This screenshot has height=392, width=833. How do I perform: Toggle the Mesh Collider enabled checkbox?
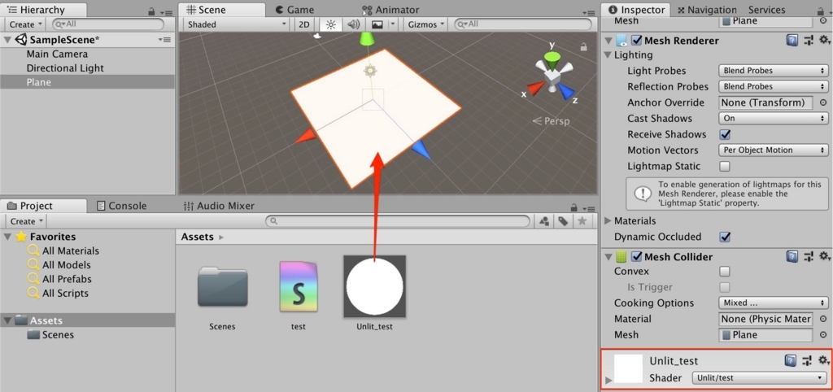pos(636,256)
